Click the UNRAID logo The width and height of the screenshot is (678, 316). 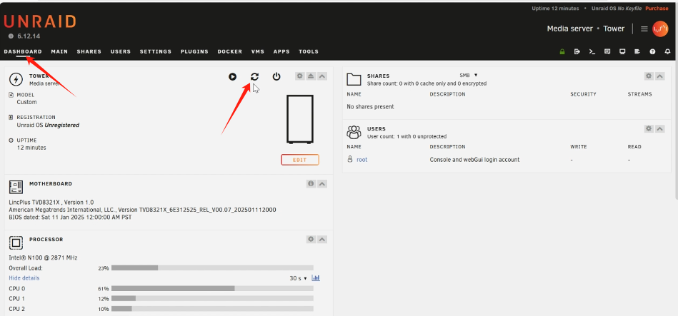coord(40,21)
